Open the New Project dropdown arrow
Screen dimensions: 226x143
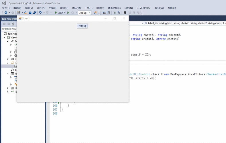(22, 13)
